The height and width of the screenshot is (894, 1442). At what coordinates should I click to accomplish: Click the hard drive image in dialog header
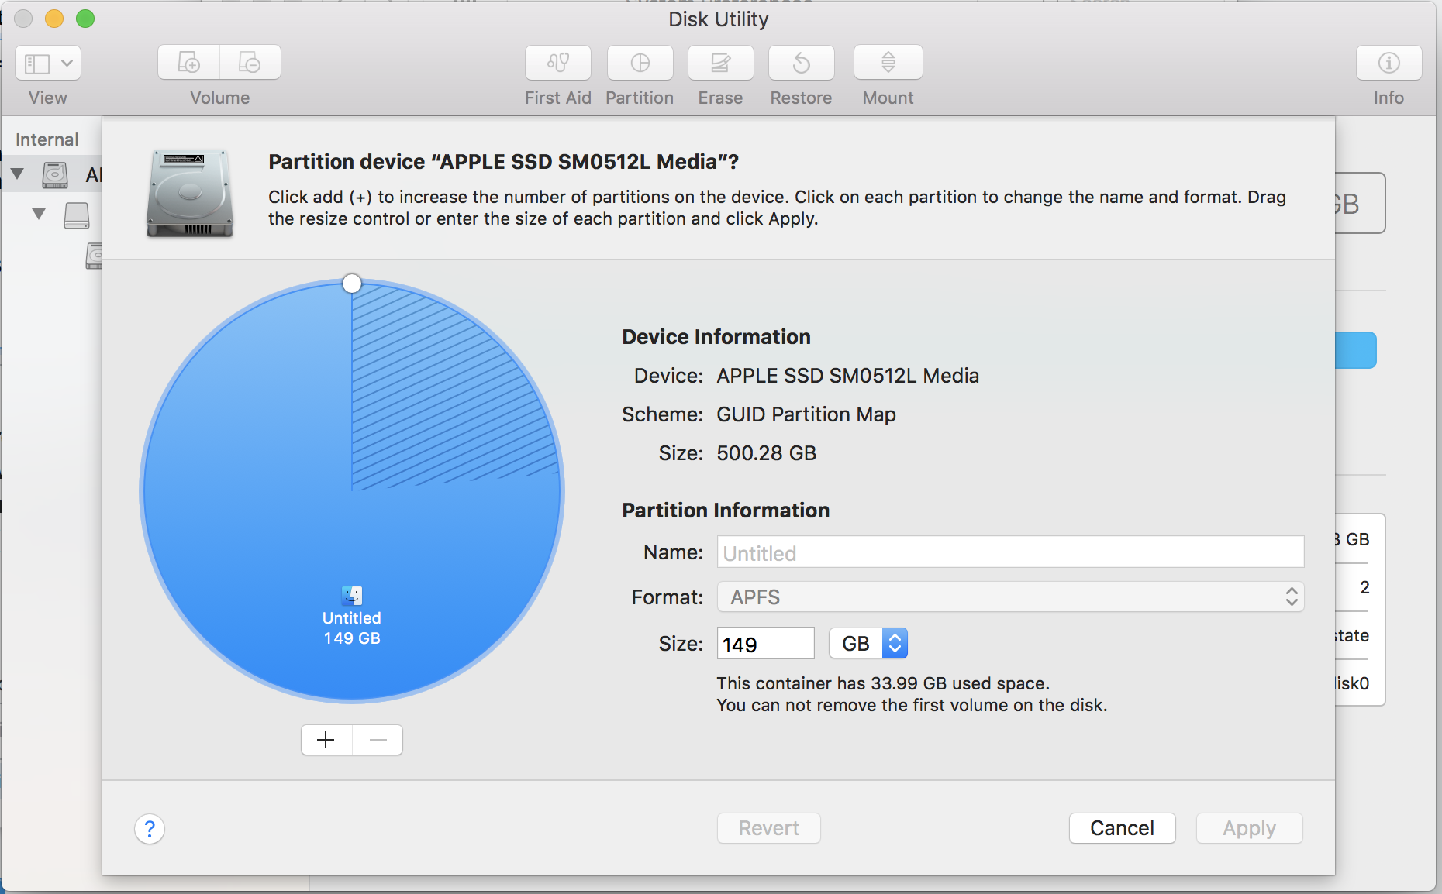click(190, 193)
